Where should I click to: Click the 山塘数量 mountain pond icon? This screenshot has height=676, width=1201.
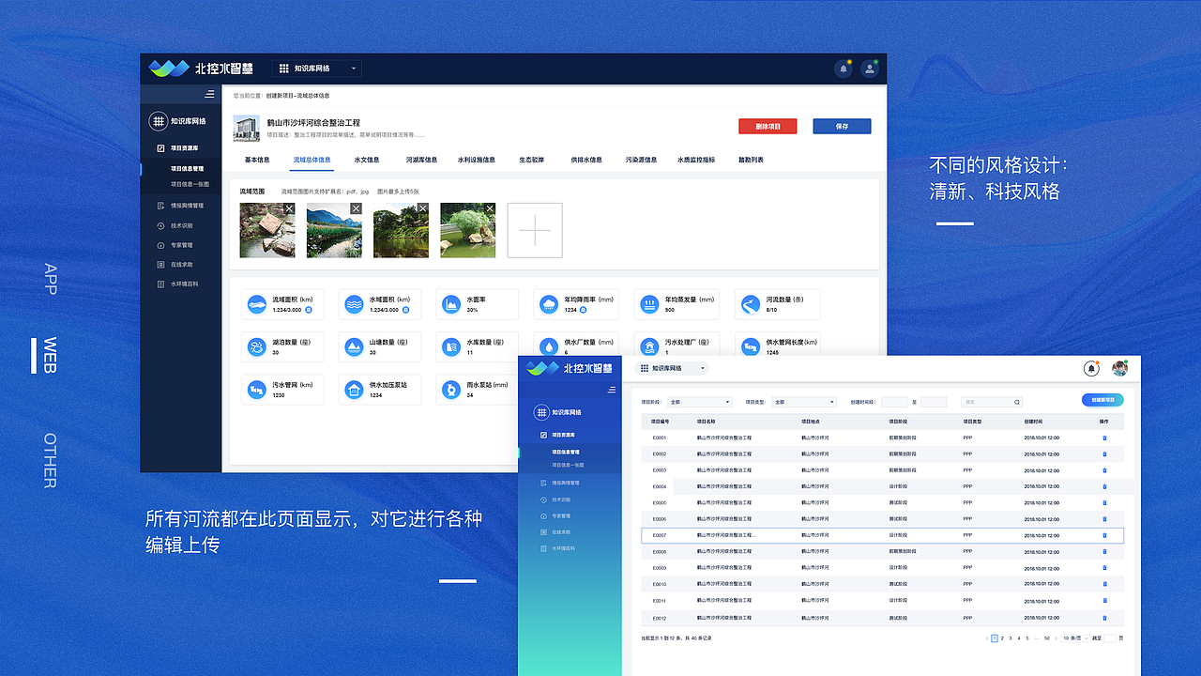coord(354,347)
